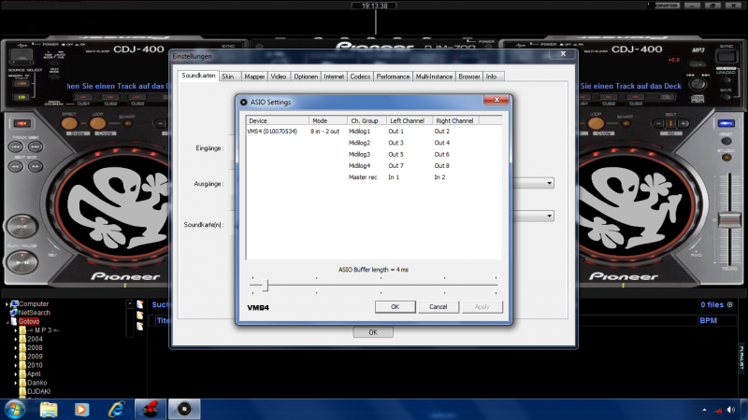Screen dimensions: 748x420
Task: Expand the 2004 folder in browser
Action: [16, 339]
